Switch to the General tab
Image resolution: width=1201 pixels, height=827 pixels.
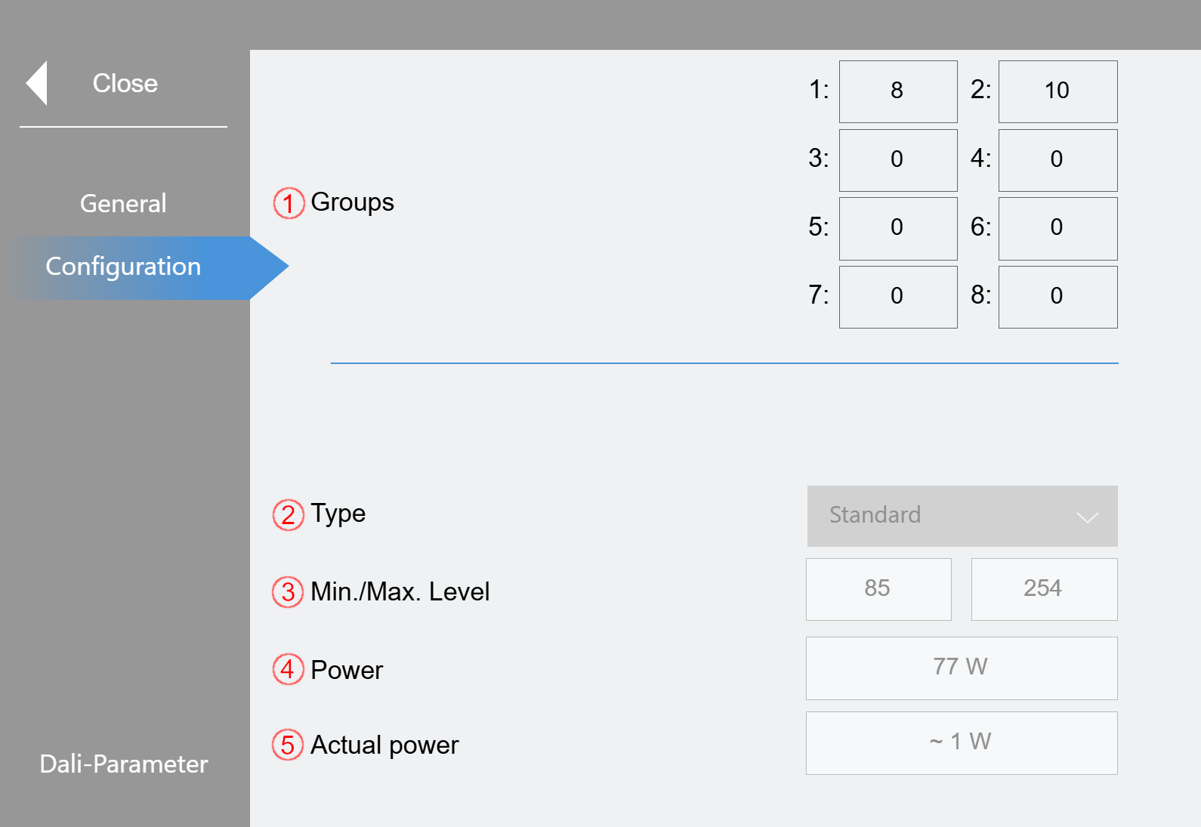tap(123, 203)
